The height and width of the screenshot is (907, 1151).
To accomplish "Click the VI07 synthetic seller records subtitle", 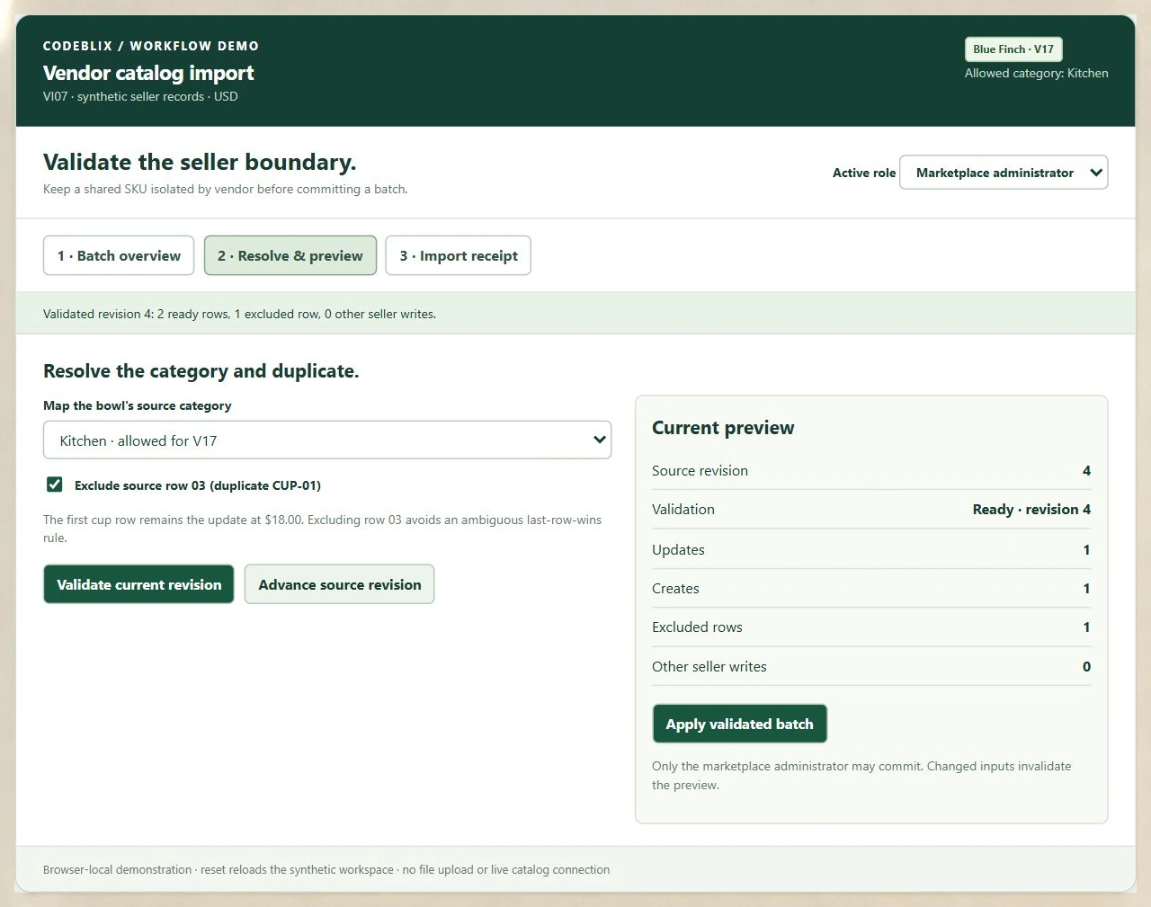I will (x=140, y=97).
